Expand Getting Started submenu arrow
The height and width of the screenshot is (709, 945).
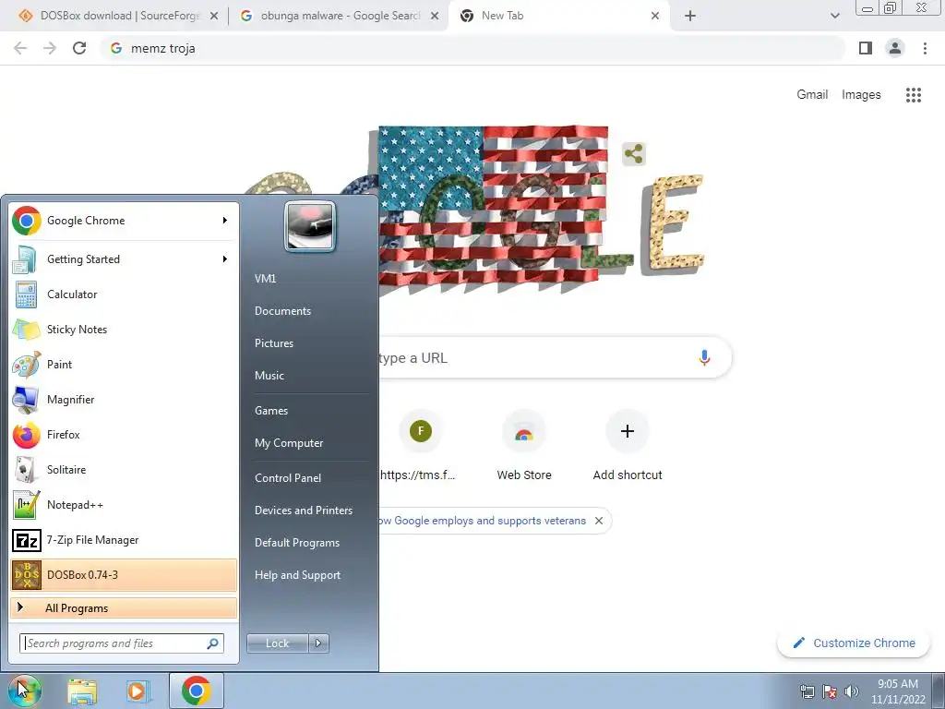pos(225,259)
